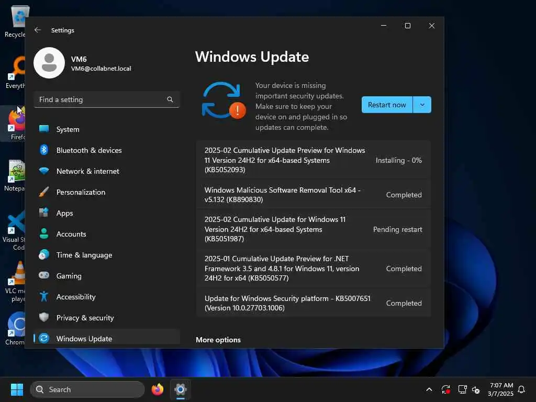
Task: Click the 7:07 AM clock in taskbar
Action: point(501,385)
